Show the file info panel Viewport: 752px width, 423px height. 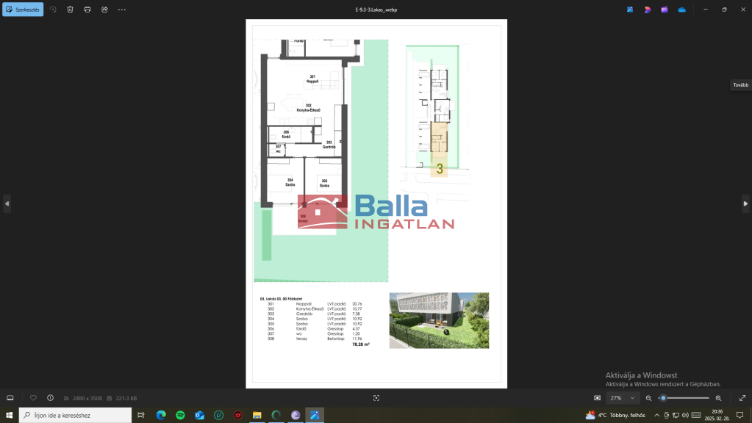(x=50, y=398)
